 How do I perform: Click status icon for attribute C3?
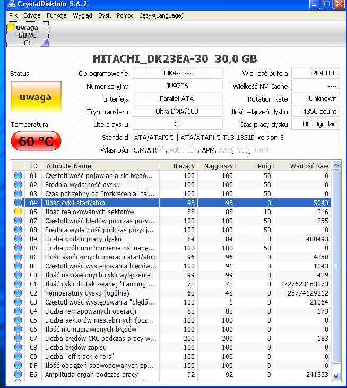(x=18, y=302)
